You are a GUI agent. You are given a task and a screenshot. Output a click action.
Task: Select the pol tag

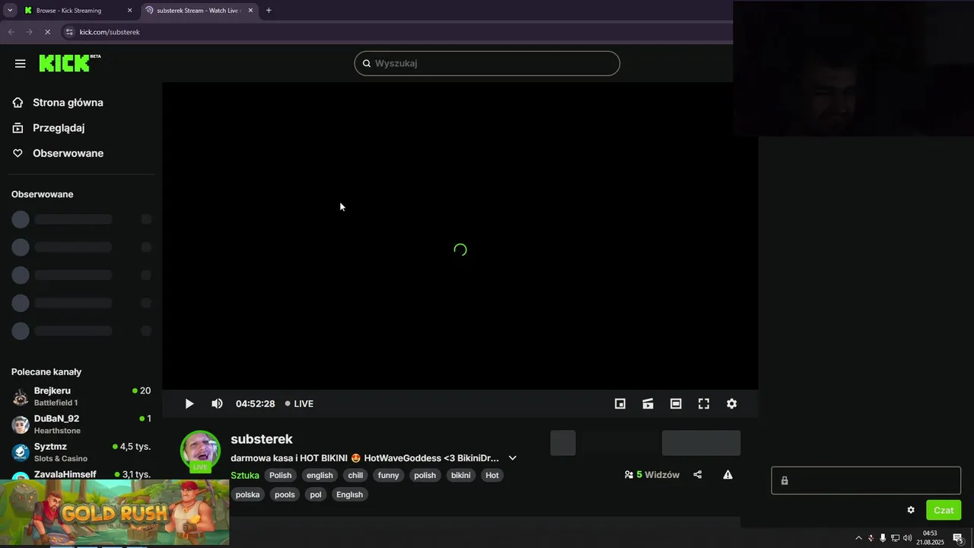point(316,495)
